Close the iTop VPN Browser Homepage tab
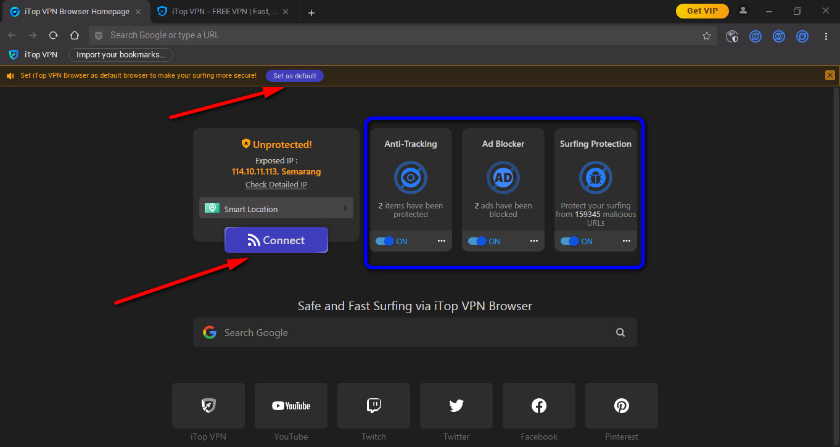The height and width of the screenshot is (447, 840). pyautogui.click(x=138, y=12)
